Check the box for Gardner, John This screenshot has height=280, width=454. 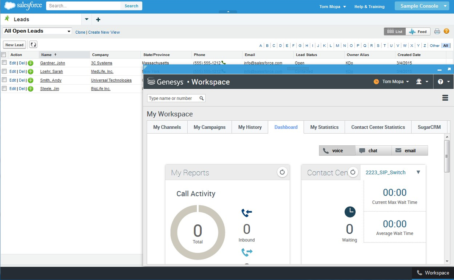[x=4, y=63]
